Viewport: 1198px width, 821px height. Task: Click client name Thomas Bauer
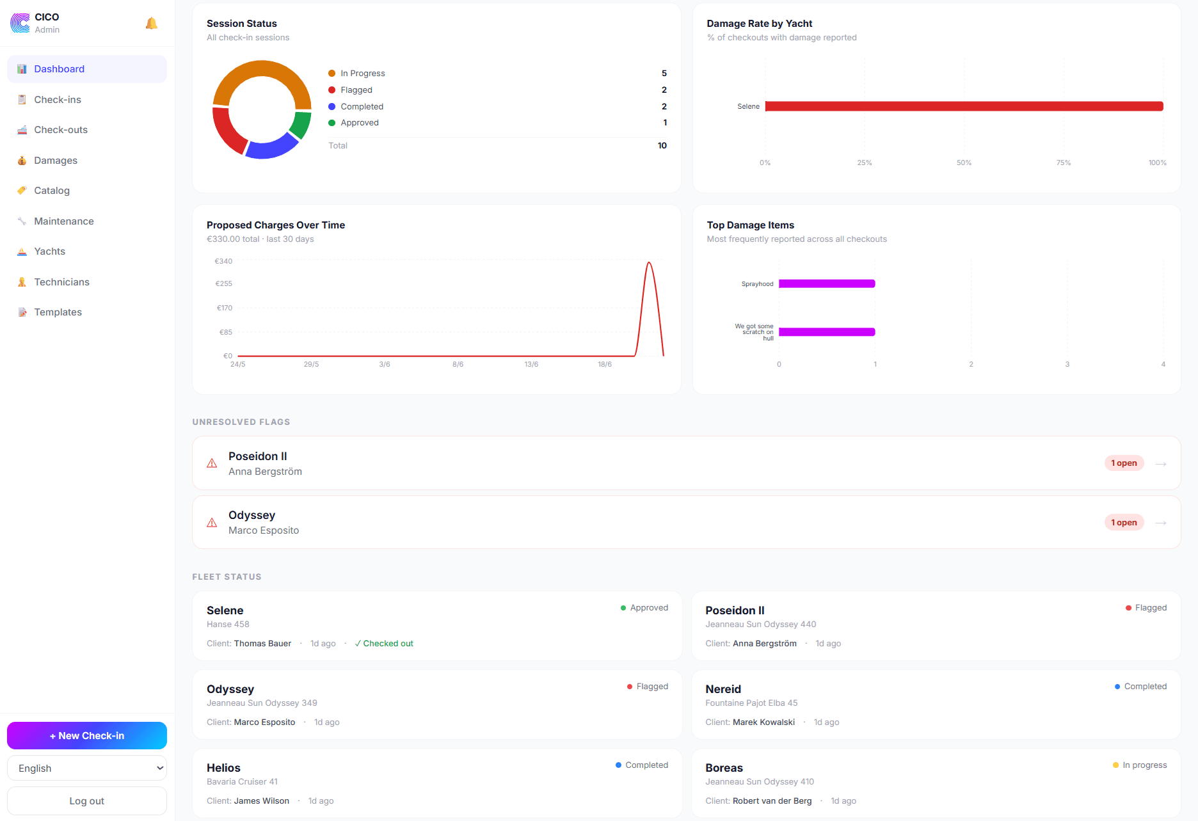(262, 644)
